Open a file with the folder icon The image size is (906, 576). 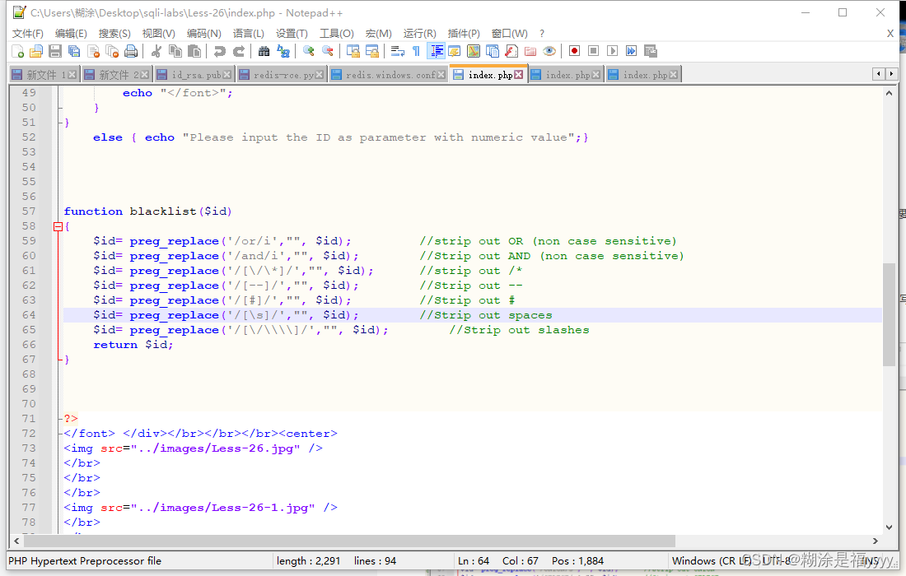coord(35,51)
